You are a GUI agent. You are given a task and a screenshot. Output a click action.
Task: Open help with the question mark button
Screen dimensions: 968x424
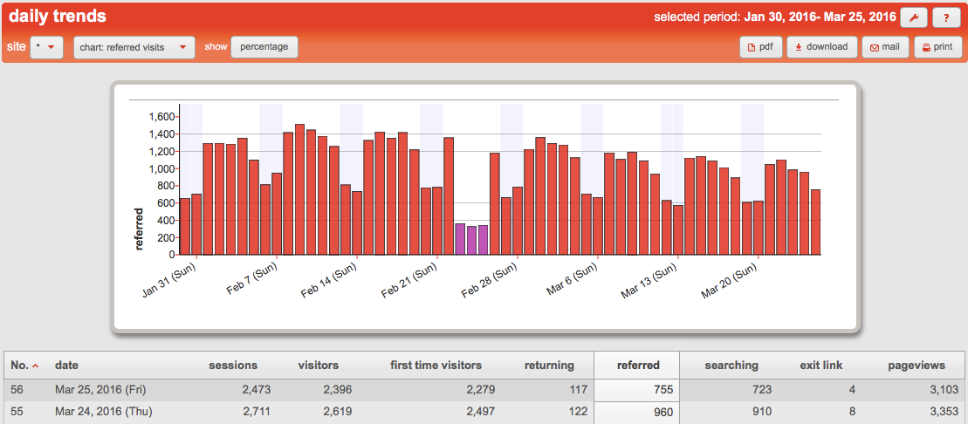(946, 18)
